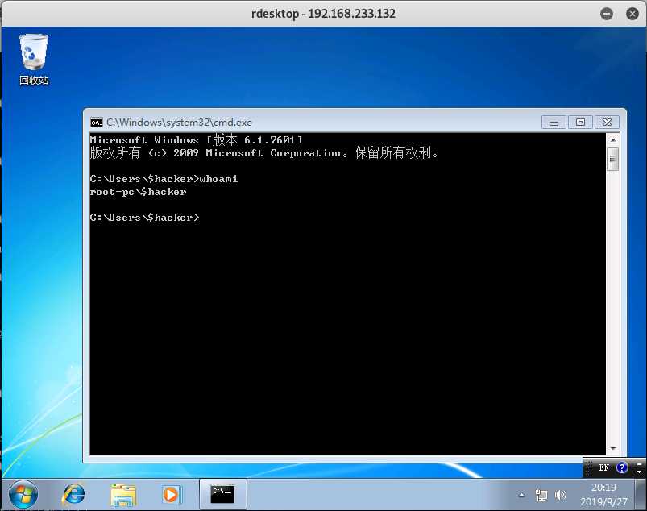
Task: Launch Windows Media Player from the taskbar
Action: tap(171, 495)
